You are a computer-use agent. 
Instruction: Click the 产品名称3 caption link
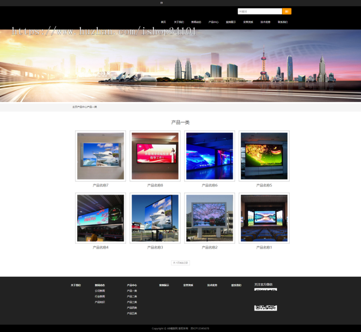(x=155, y=247)
